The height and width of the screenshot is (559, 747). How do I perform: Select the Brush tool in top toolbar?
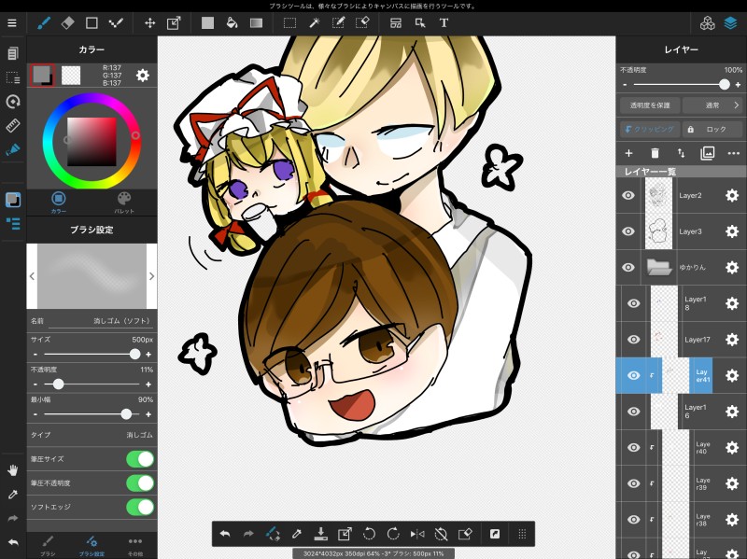(44, 22)
